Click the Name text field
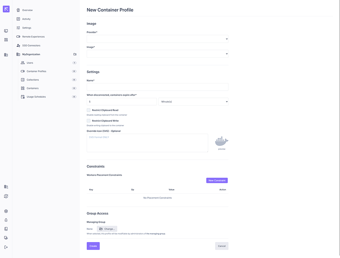Image resolution: width=340 pixels, height=258 pixels. coord(157,87)
